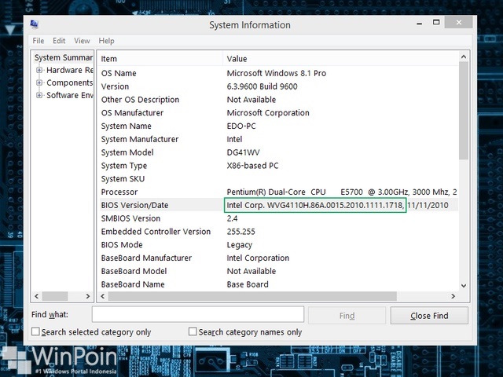Click the details pane horizontal scrollbar thumb
Image resolution: width=503 pixels, height=377 pixels.
pos(252,296)
